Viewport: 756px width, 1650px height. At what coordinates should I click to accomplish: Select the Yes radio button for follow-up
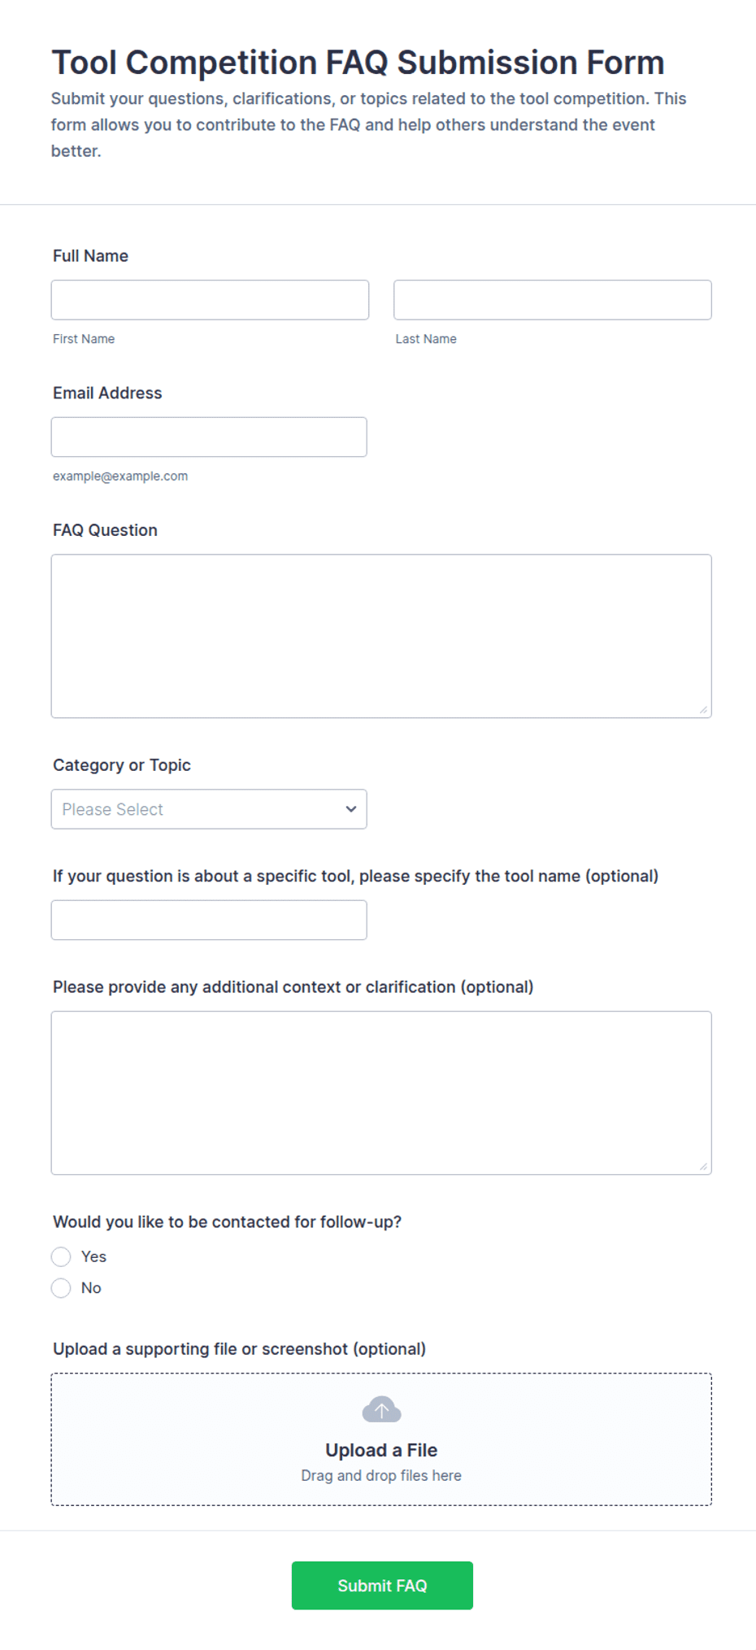61,1256
